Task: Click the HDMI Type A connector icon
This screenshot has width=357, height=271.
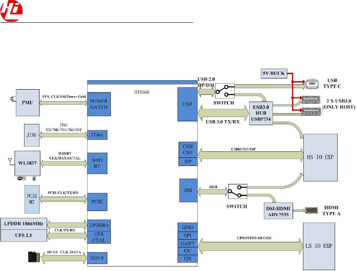Action: 312,210
